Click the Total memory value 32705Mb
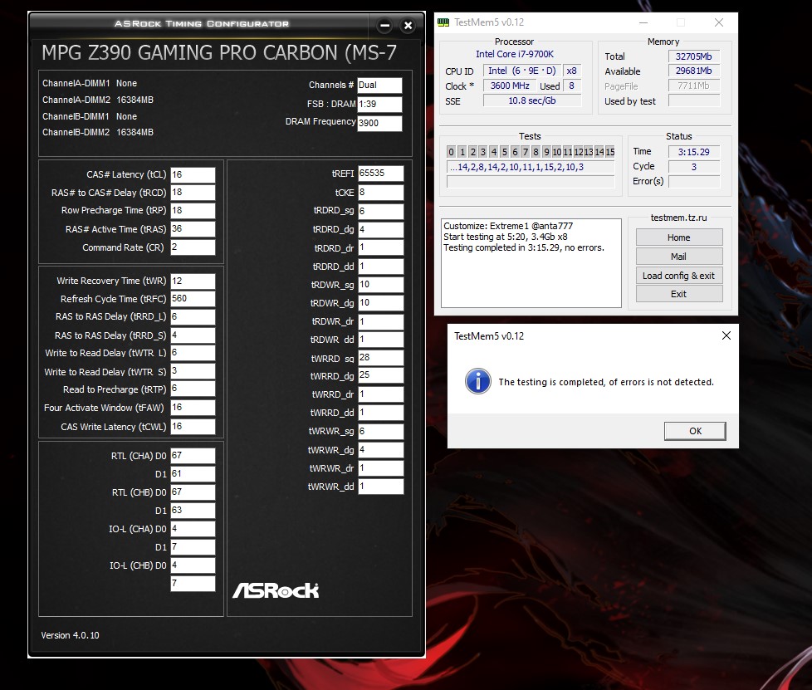 click(x=694, y=56)
